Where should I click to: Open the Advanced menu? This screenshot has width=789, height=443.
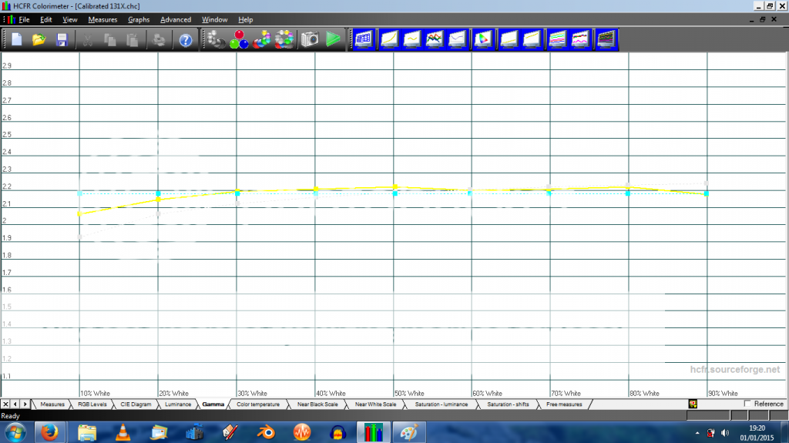point(176,19)
